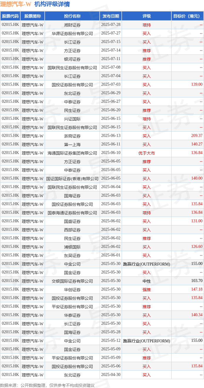This screenshot has height=388, width=204.
Task: Click the date 2025-07-08
Action: pos(111,67)
